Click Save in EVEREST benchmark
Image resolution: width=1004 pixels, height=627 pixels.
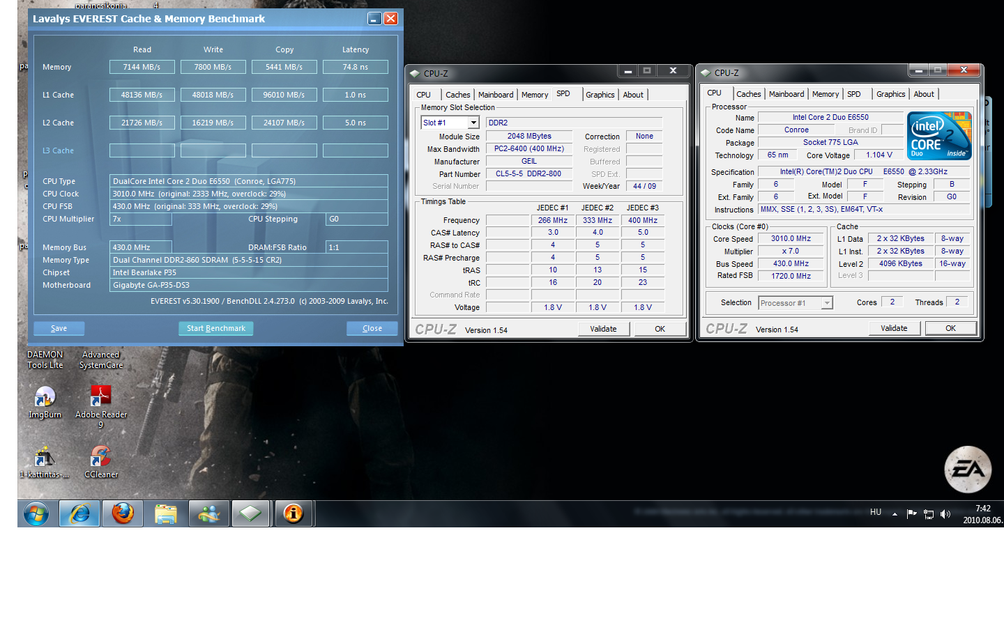tap(59, 328)
